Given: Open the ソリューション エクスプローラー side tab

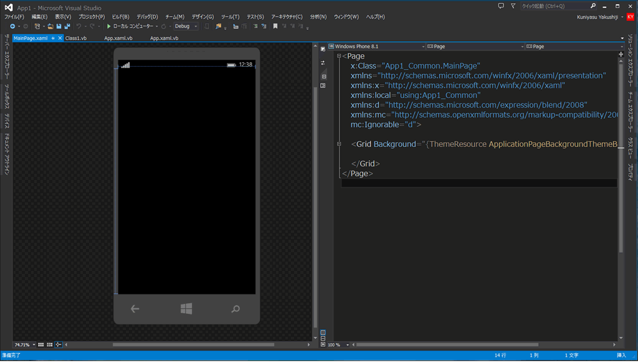Looking at the screenshot, I should [631, 60].
